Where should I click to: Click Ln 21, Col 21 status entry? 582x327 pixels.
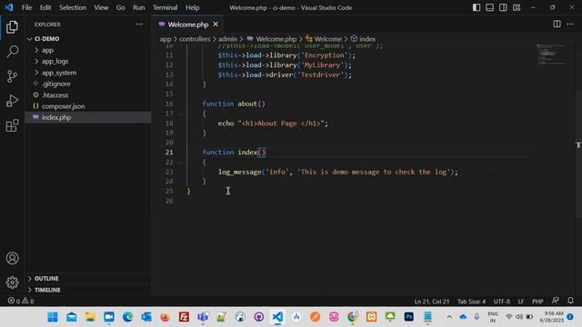point(432,302)
